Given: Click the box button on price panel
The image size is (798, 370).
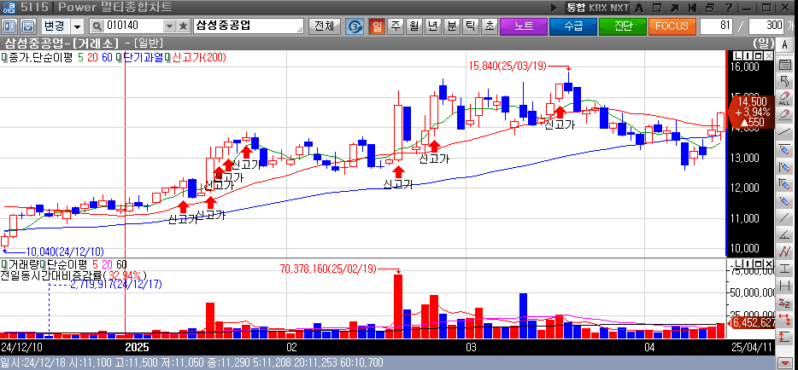Looking at the screenshot, I should tap(759, 55).
